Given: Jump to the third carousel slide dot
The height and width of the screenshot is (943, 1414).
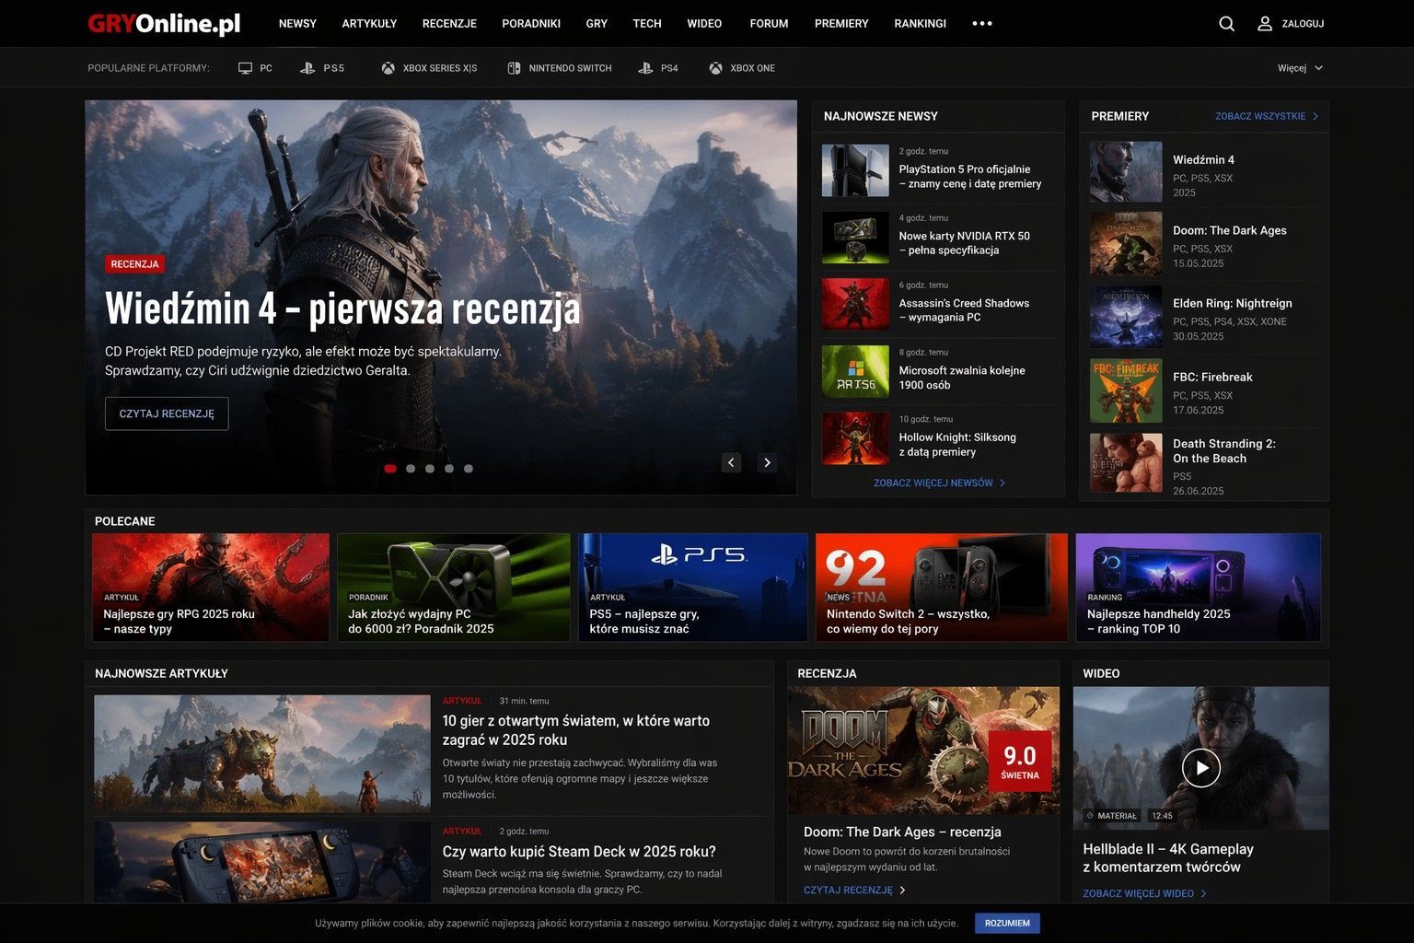Looking at the screenshot, I should click(430, 469).
